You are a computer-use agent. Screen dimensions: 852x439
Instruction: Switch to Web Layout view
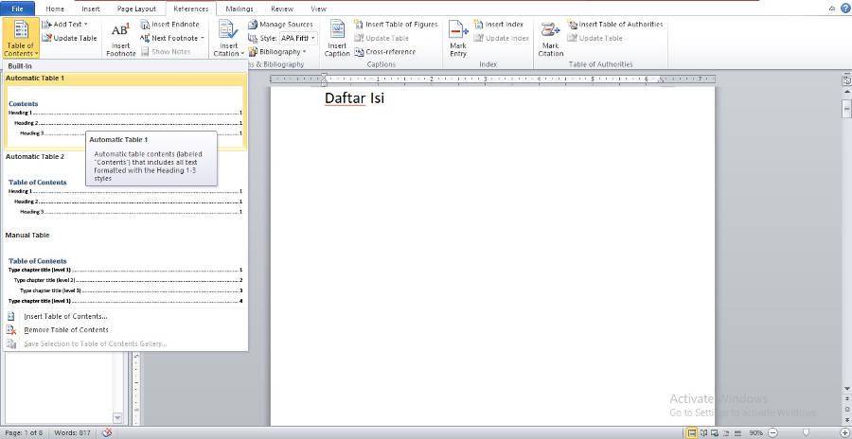(715, 433)
